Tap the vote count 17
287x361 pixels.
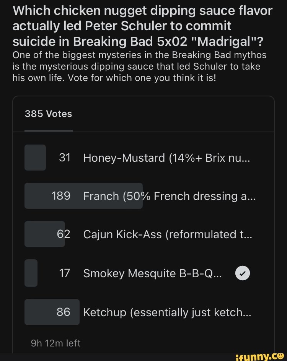click(65, 273)
